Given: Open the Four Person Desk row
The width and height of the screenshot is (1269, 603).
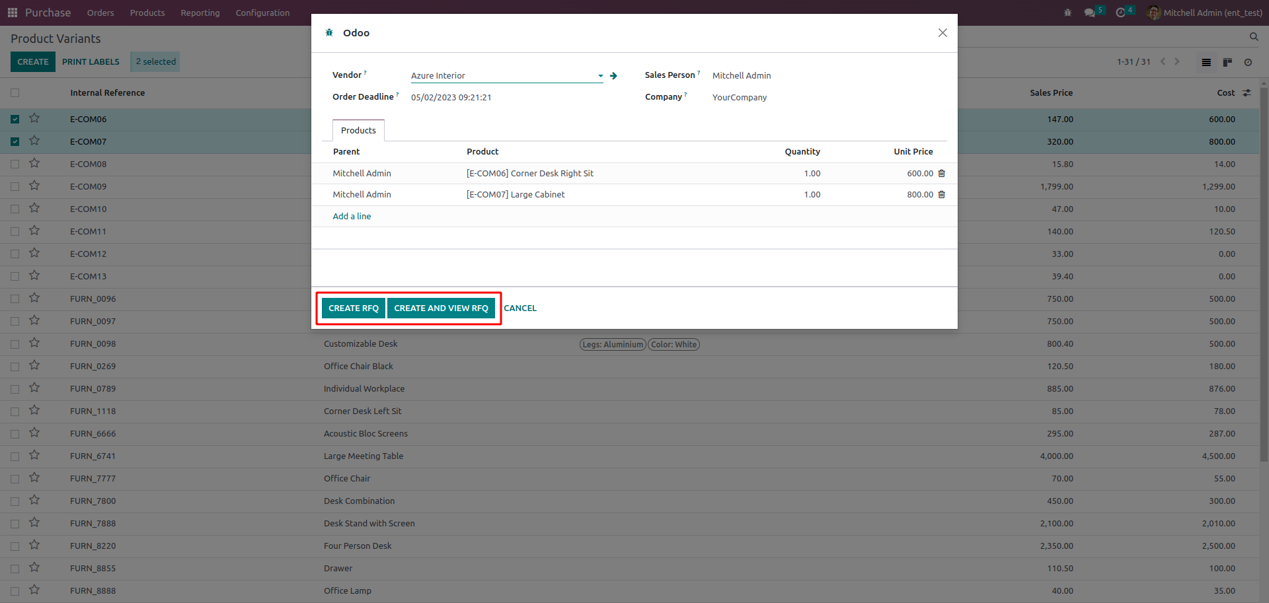Looking at the screenshot, I should pos(630,546).
